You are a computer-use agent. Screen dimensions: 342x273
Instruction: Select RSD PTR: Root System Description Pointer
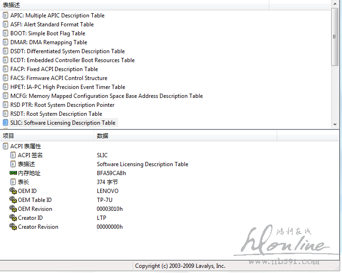[63, 105]
